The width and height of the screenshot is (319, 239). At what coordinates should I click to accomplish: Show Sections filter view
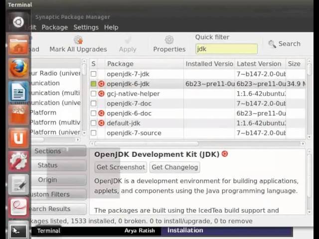tap(58, 151)
